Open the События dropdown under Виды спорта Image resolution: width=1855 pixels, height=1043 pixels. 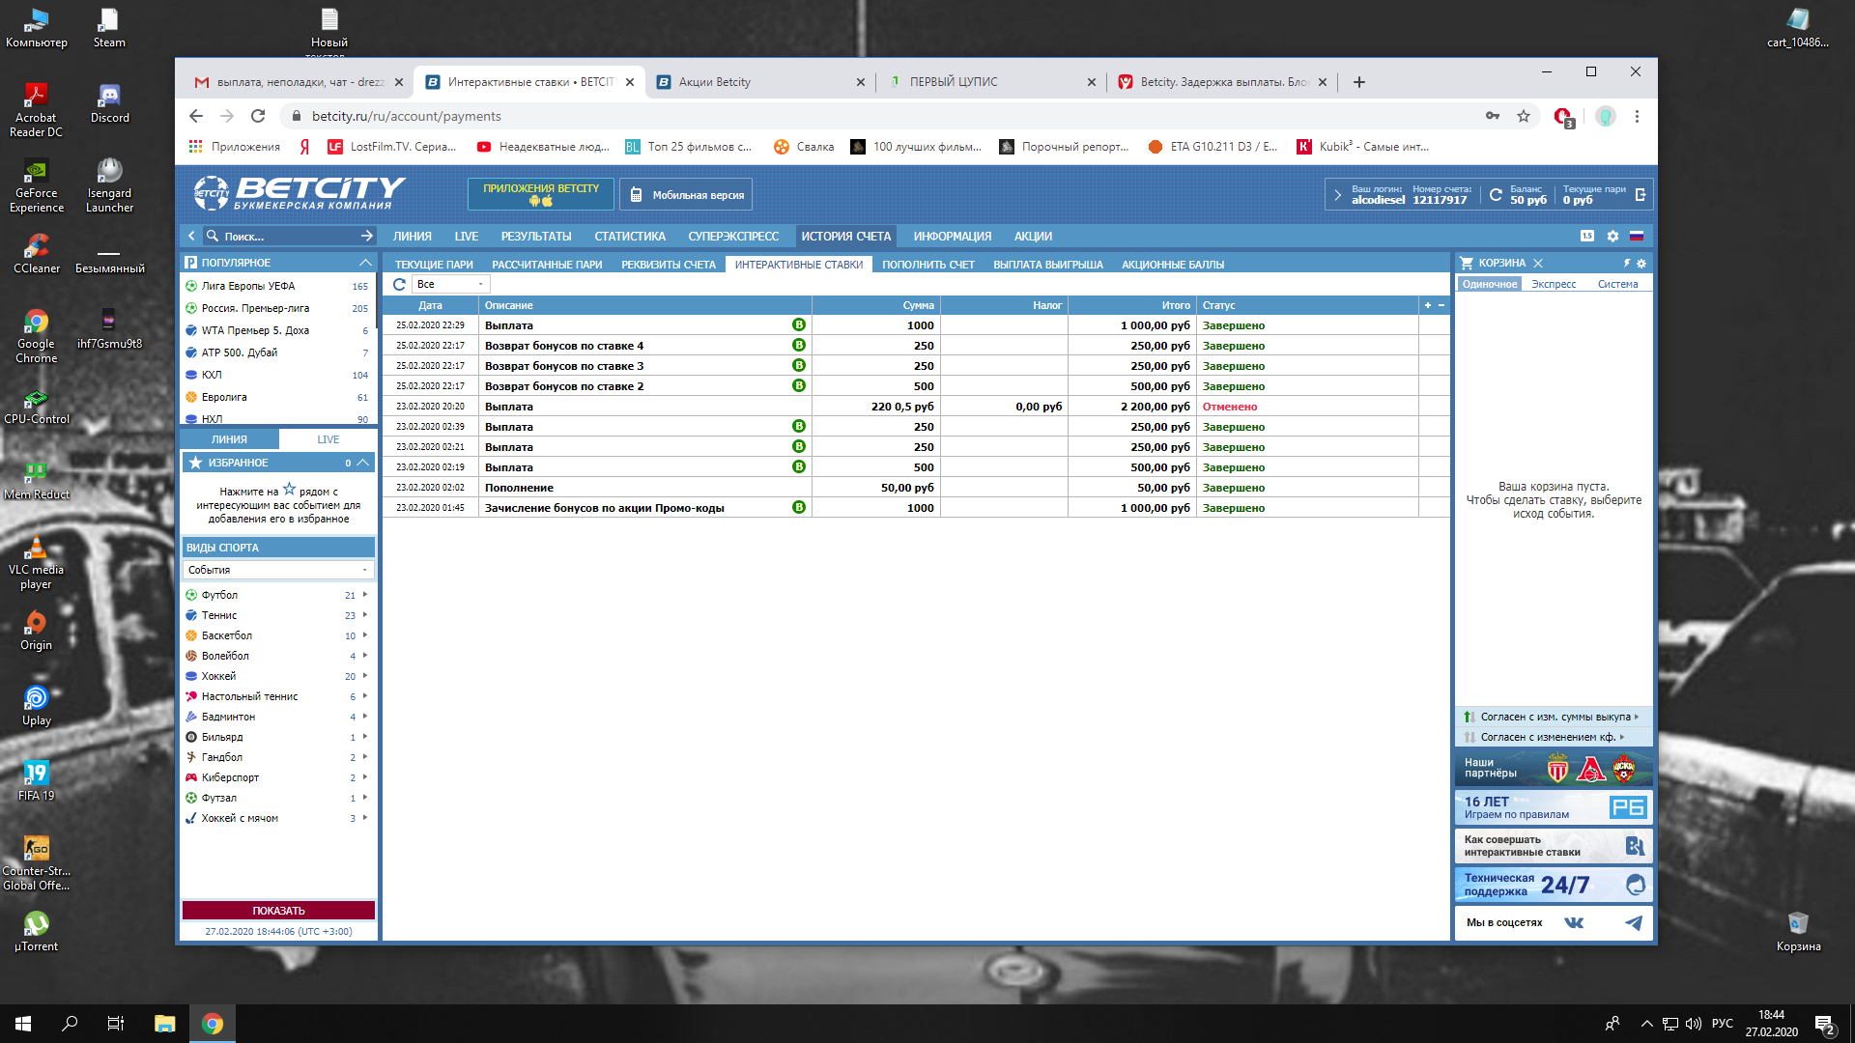click(278, 570)
